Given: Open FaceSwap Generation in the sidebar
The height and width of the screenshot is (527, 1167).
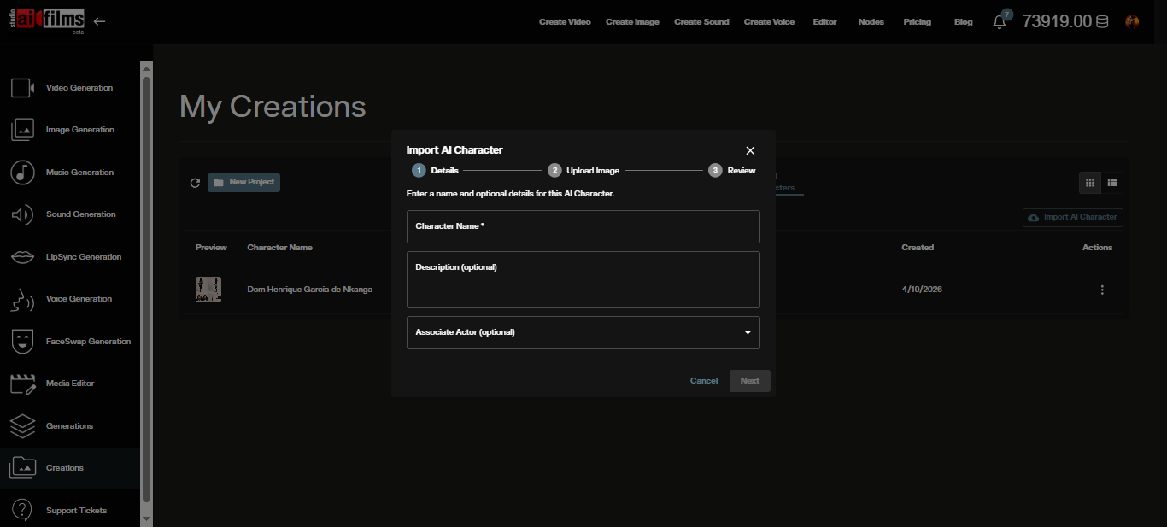Looking at the screenshot, I should [x=88, y=341].
